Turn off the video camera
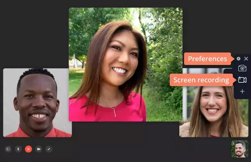Image resolution: width=251 pixels, height=162 pixels. click(39, 149)
